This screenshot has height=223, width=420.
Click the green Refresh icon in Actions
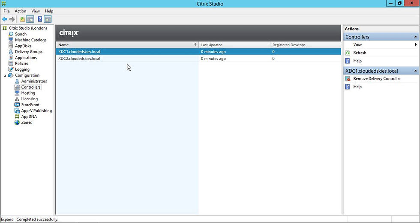348,53
